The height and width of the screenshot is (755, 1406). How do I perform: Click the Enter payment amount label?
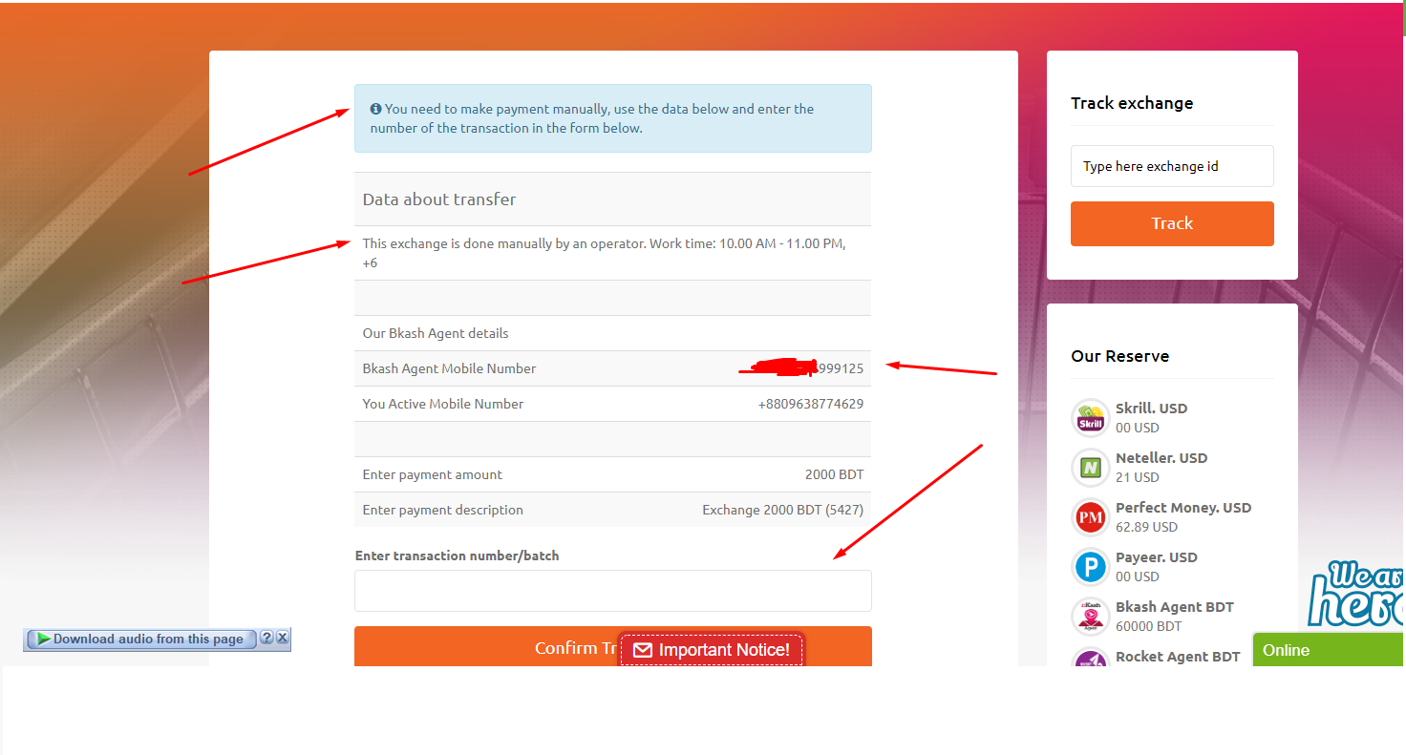(x=433, y=474)
